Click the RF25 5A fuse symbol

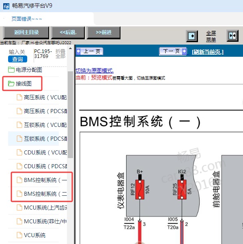coord(182,189)
